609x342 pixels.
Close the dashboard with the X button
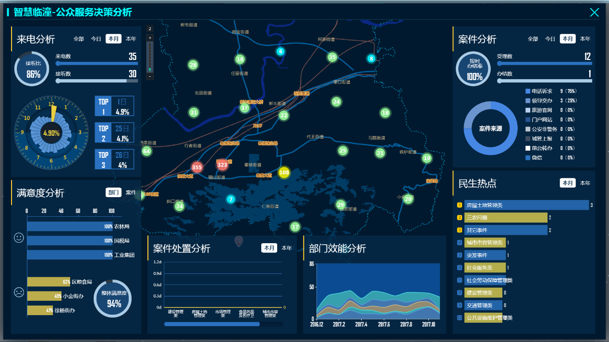pyautogui.click(x=595, y=12)
